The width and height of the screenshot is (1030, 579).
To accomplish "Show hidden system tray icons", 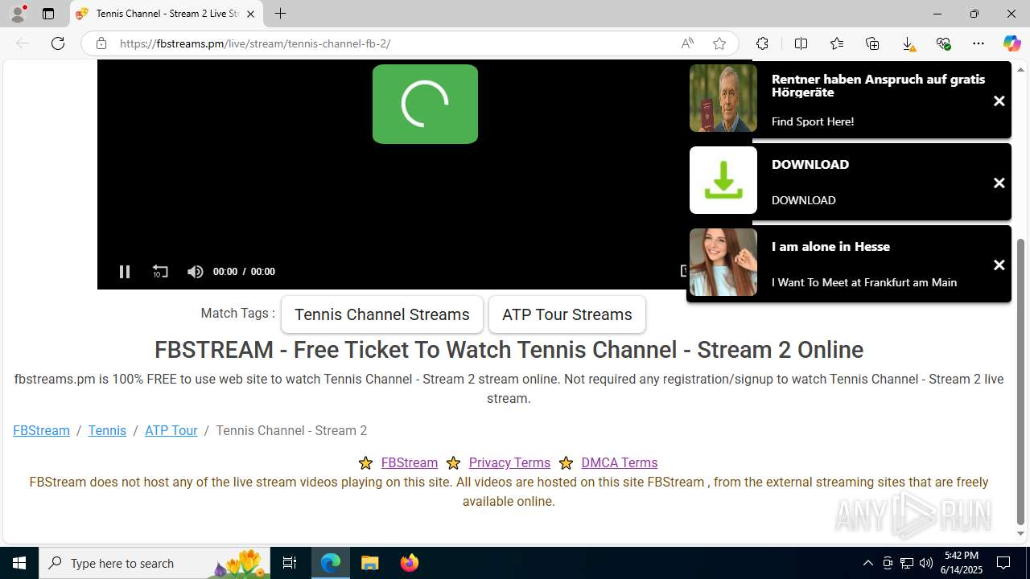I will tap(867, 563).
